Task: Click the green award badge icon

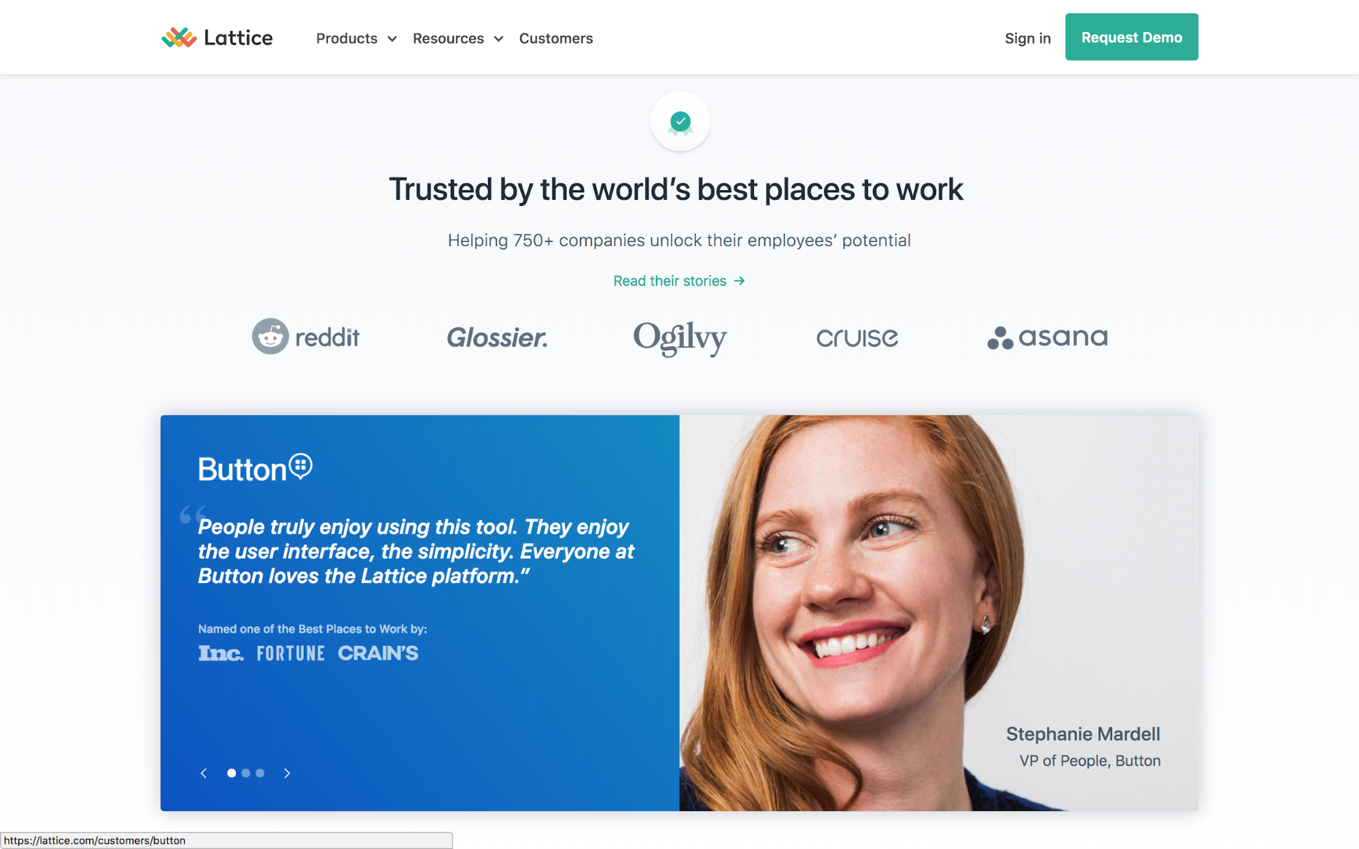Action: point(680,122)
